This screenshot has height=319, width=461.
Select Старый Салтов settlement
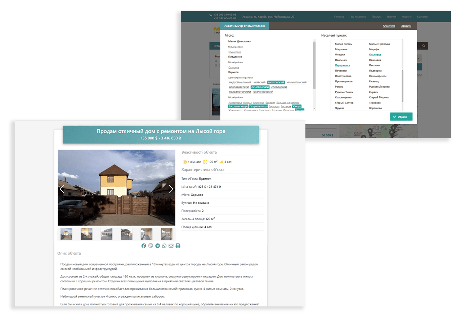click(344, 103)
